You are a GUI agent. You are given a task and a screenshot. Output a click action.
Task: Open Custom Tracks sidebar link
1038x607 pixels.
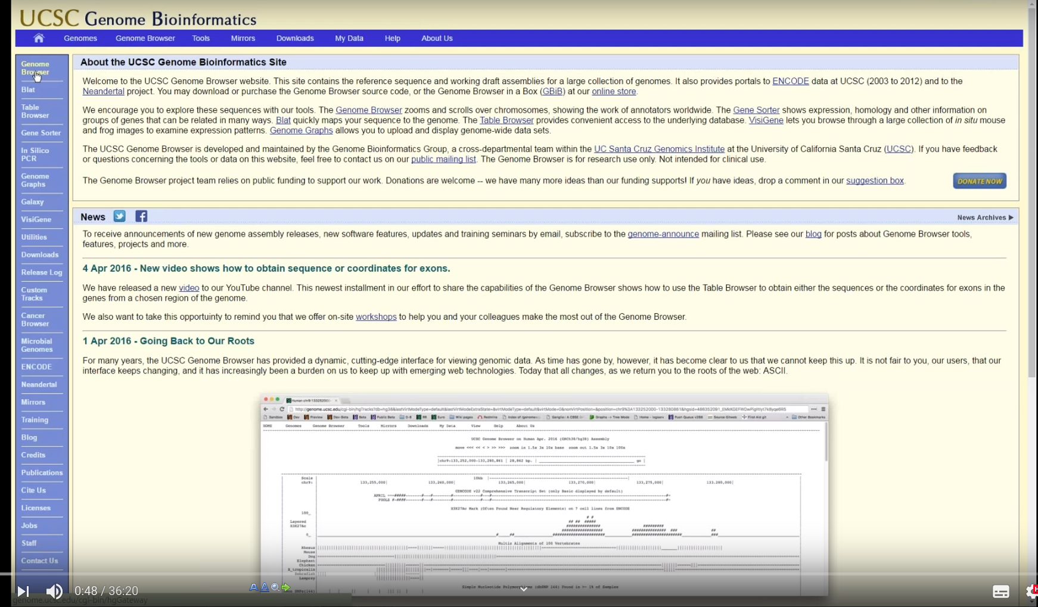click(34, 294)
